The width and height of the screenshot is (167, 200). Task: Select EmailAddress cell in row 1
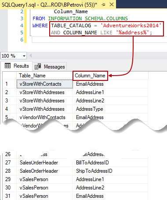click(110, 84)
